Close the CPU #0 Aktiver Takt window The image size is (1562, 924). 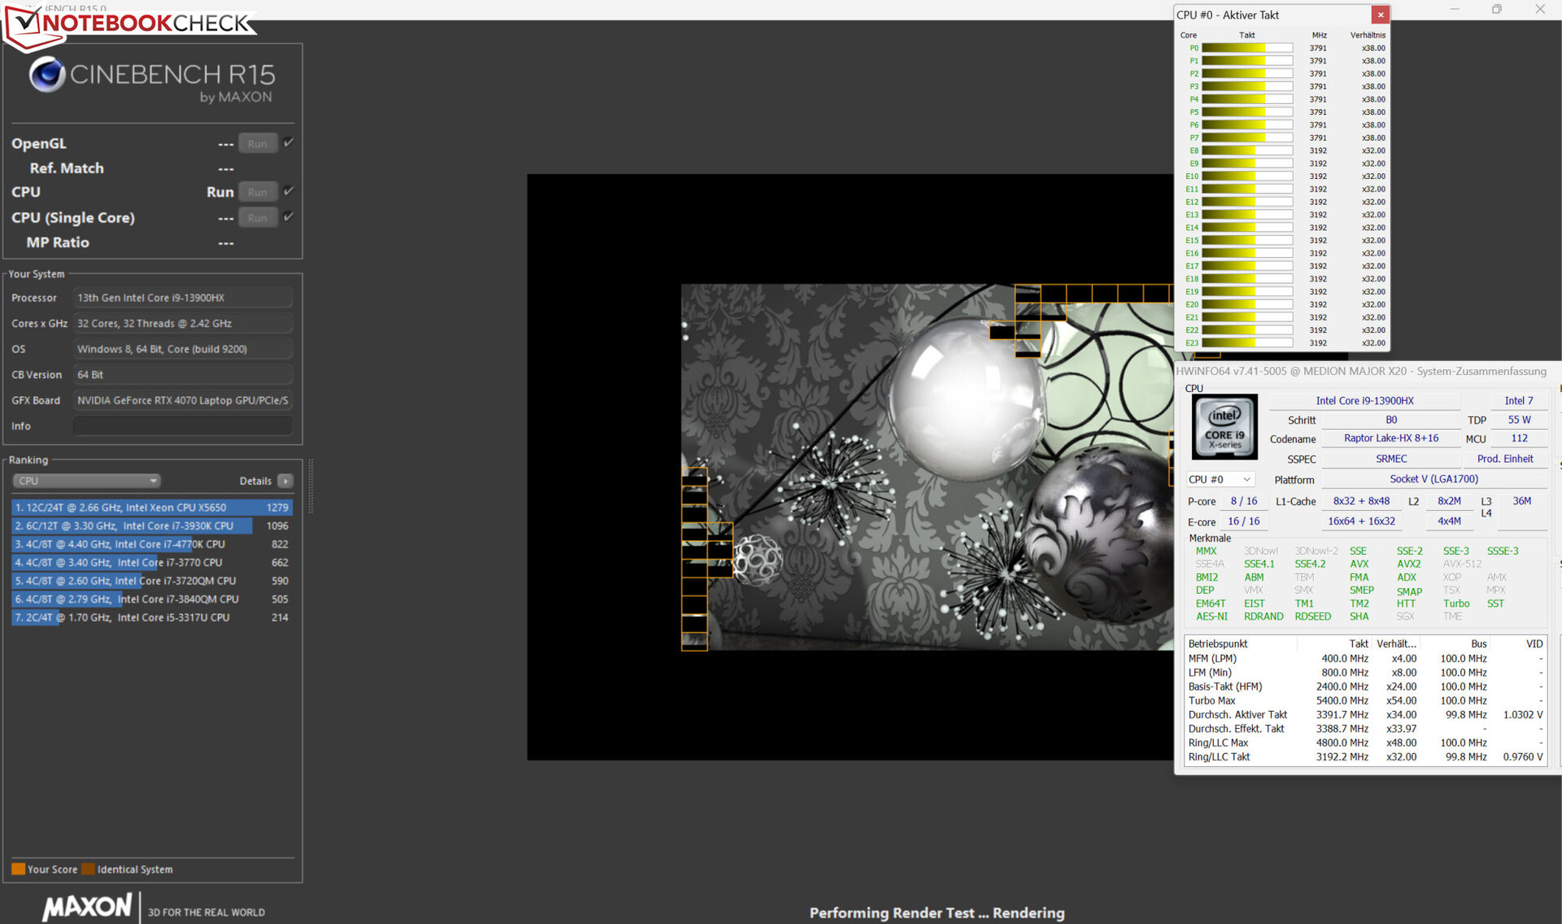[x=1380, y=15]
